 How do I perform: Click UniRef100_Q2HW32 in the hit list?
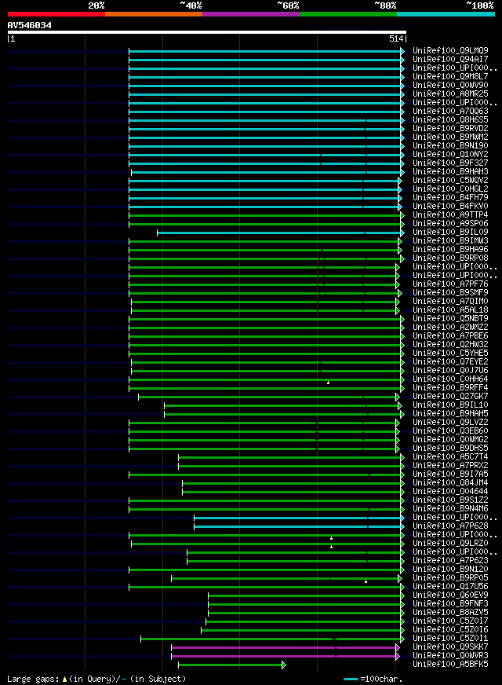tap(450, 344)
